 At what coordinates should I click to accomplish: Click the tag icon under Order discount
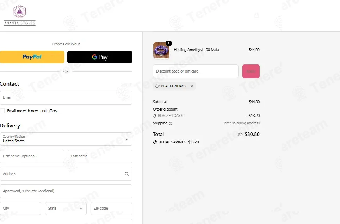155,116
